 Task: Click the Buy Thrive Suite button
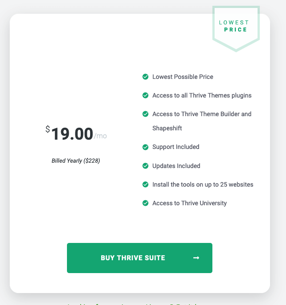(x=140, y=258)
